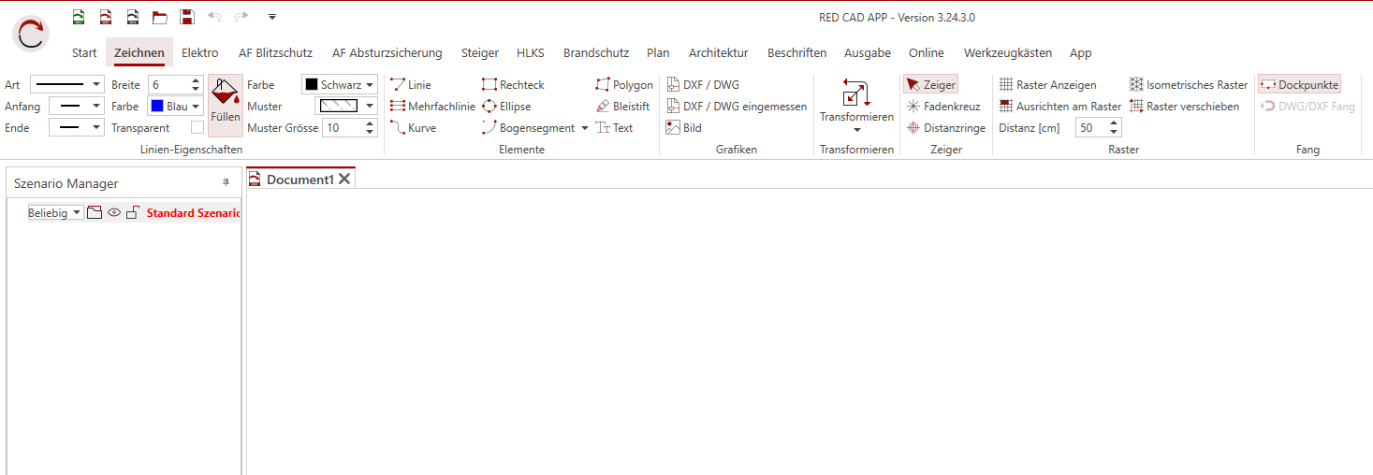The width and height of the screenshot is (1373, 475).
Task: Enable the Fadenkreuz crosshair pointer
Action: pyautogui.click(x=943, y=107)
